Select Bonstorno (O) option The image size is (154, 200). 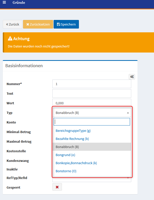pyautogui.click(x=66, y=171)
